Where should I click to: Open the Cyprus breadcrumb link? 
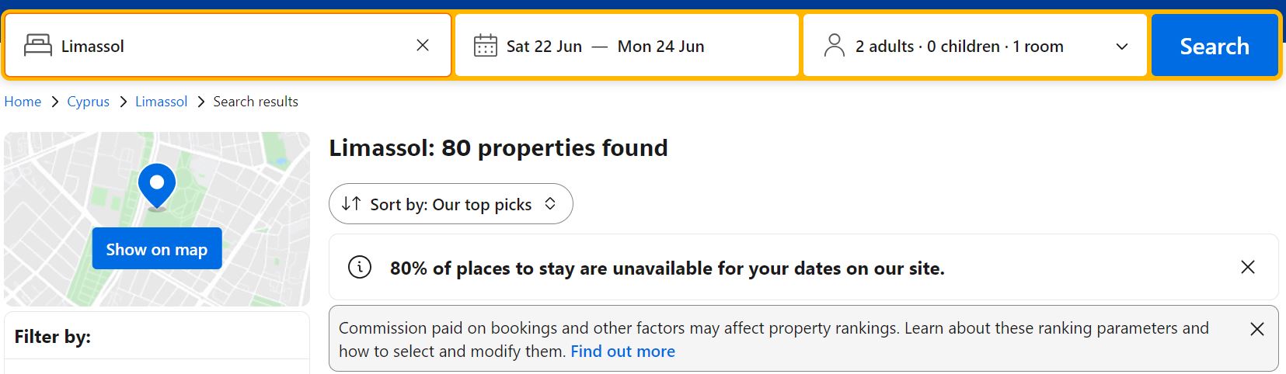point(88,102)
